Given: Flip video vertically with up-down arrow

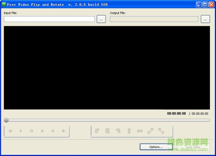Looking at the screenshot, I should (x=129, y=131).
